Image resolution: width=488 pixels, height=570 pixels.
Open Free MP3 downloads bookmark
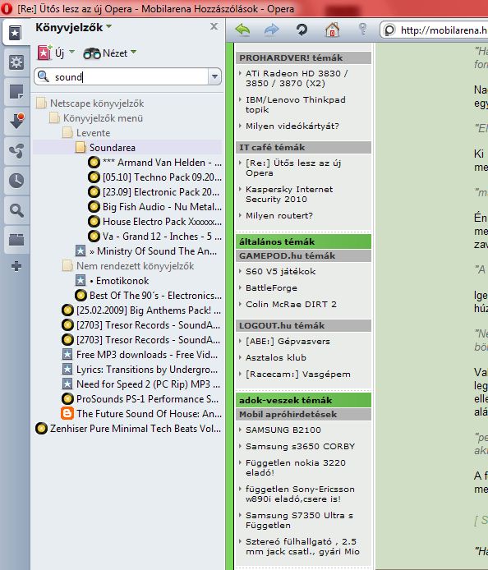pos(140,355)
